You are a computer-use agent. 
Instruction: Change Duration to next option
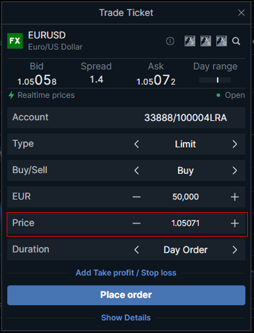235,250
